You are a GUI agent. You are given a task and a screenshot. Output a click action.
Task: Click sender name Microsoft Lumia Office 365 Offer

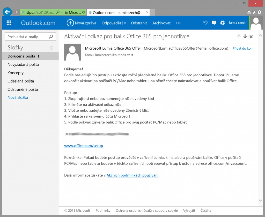pyautogui.click(x=113, y=48)
